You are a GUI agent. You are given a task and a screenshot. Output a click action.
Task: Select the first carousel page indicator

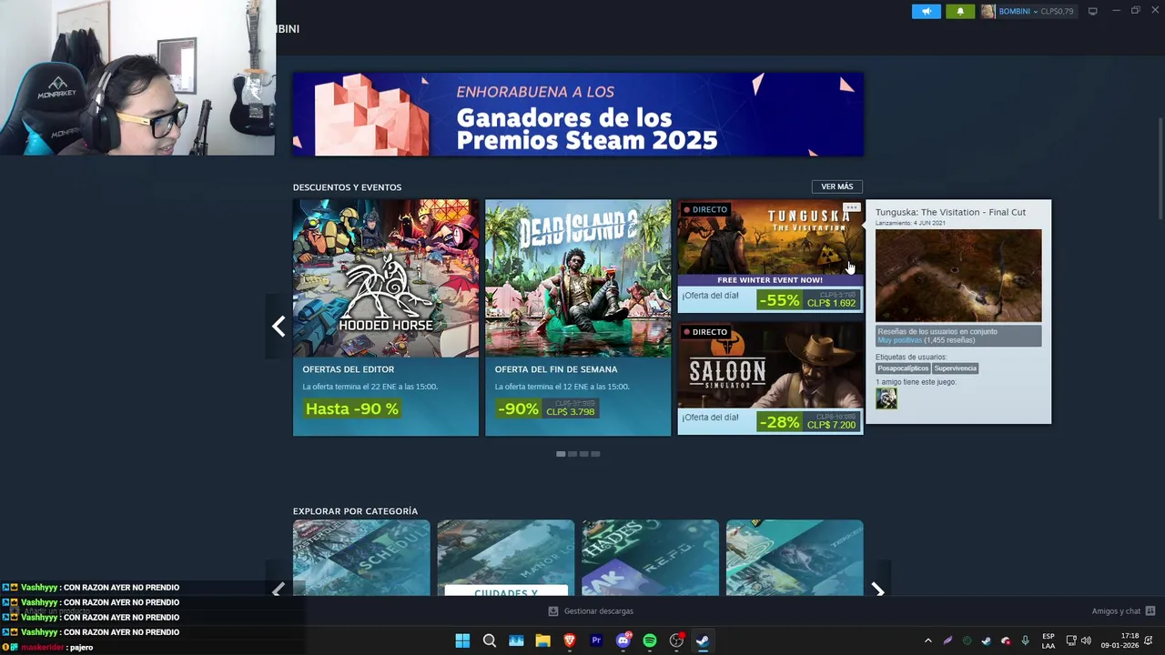[x=561, y=453]
